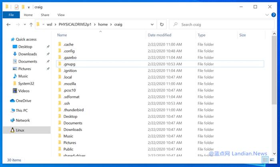The height and width of the screenshot is (167, 280).
Task: Open the Customize Quick Access Toolbar dropdown
Action: click(x=28, y=7)
